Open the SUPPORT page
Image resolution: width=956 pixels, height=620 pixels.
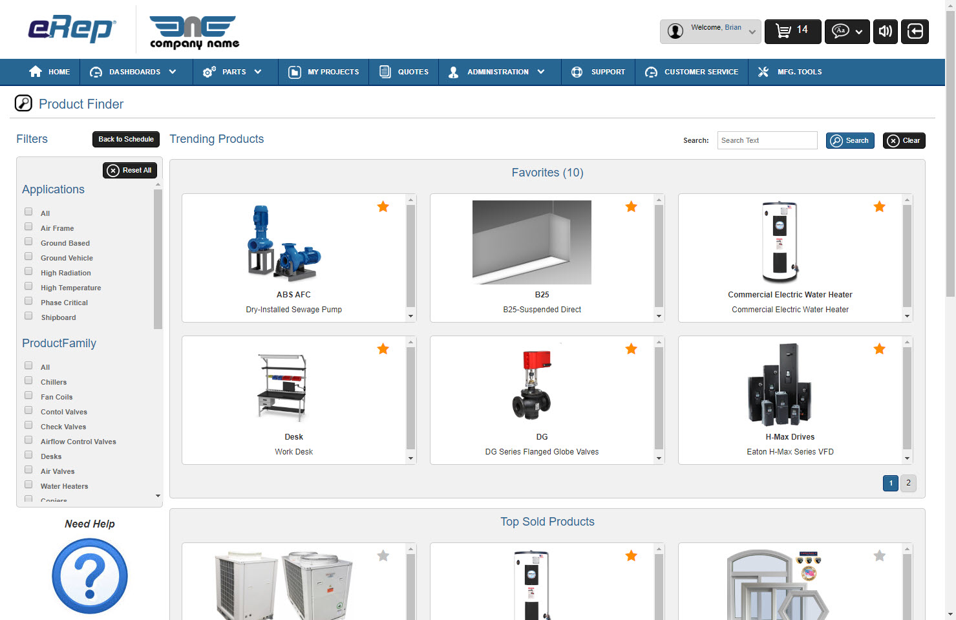click(x=598, y=72)
